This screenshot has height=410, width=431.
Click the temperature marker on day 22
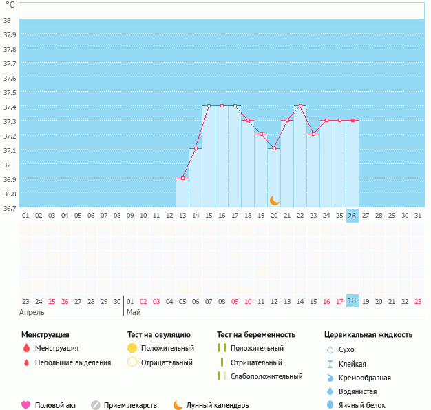(300, 106)
